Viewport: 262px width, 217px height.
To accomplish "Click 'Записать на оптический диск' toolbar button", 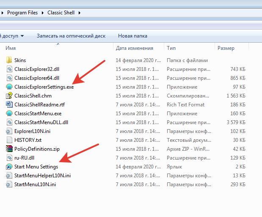I will point(71,36).
